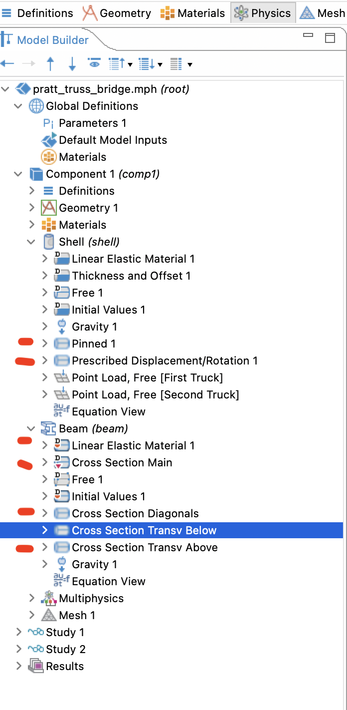Open the Materials ribbon tab
Image resolution: width=347 pixels, height=710 pixels.
[x=192, y=13]
